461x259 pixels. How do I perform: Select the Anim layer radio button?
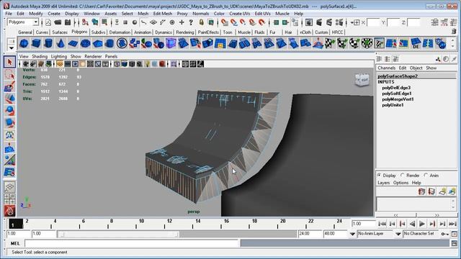(x=426, y=175)
